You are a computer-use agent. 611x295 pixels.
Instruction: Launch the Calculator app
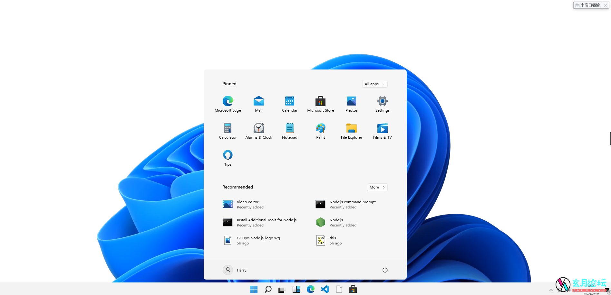tap(228, 131)
